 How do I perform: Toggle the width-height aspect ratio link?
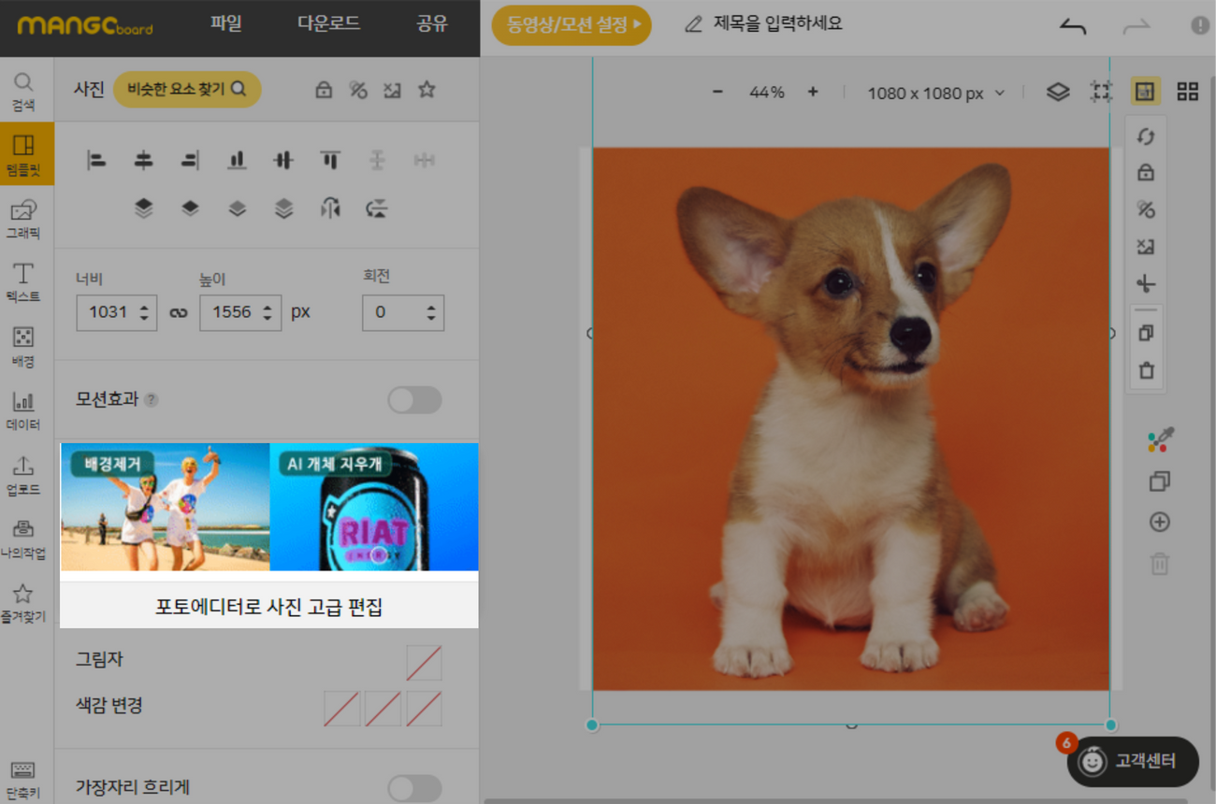pyautogui.click(x=179, y=313)
